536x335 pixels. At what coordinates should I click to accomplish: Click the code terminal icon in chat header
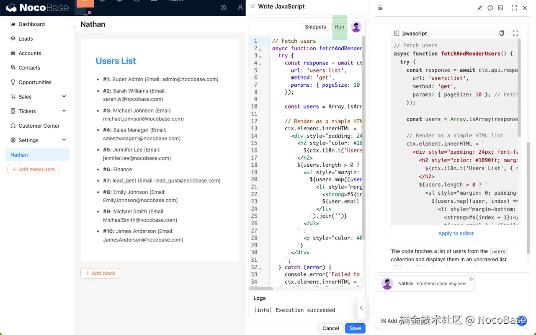[500, 8]
